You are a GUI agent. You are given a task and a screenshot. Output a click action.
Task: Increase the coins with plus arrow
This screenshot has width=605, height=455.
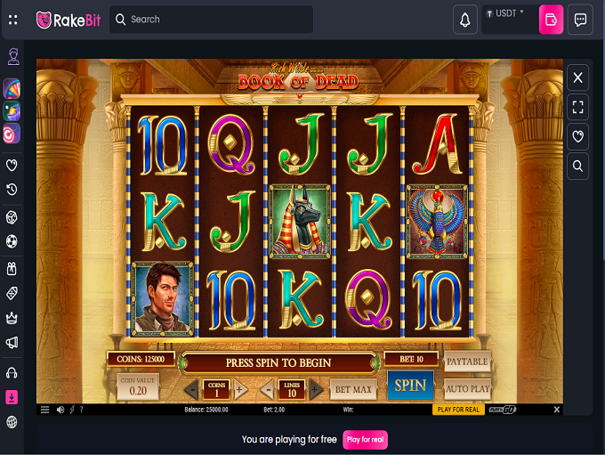click(x=239, y=390)
